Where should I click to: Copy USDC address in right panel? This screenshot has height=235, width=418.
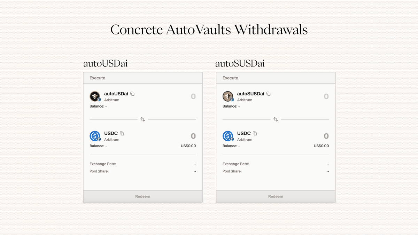point(255,134)
